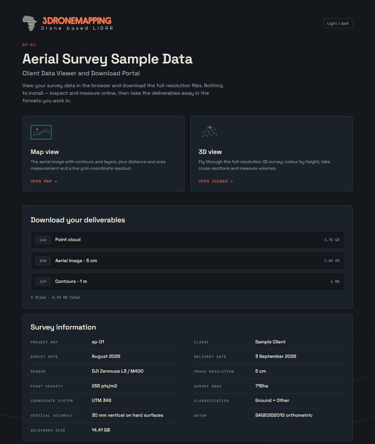Click the PROJECT REF label
The height and width of the screenshot is (444, 375).
pyautogui.click(x=44, y=342)
